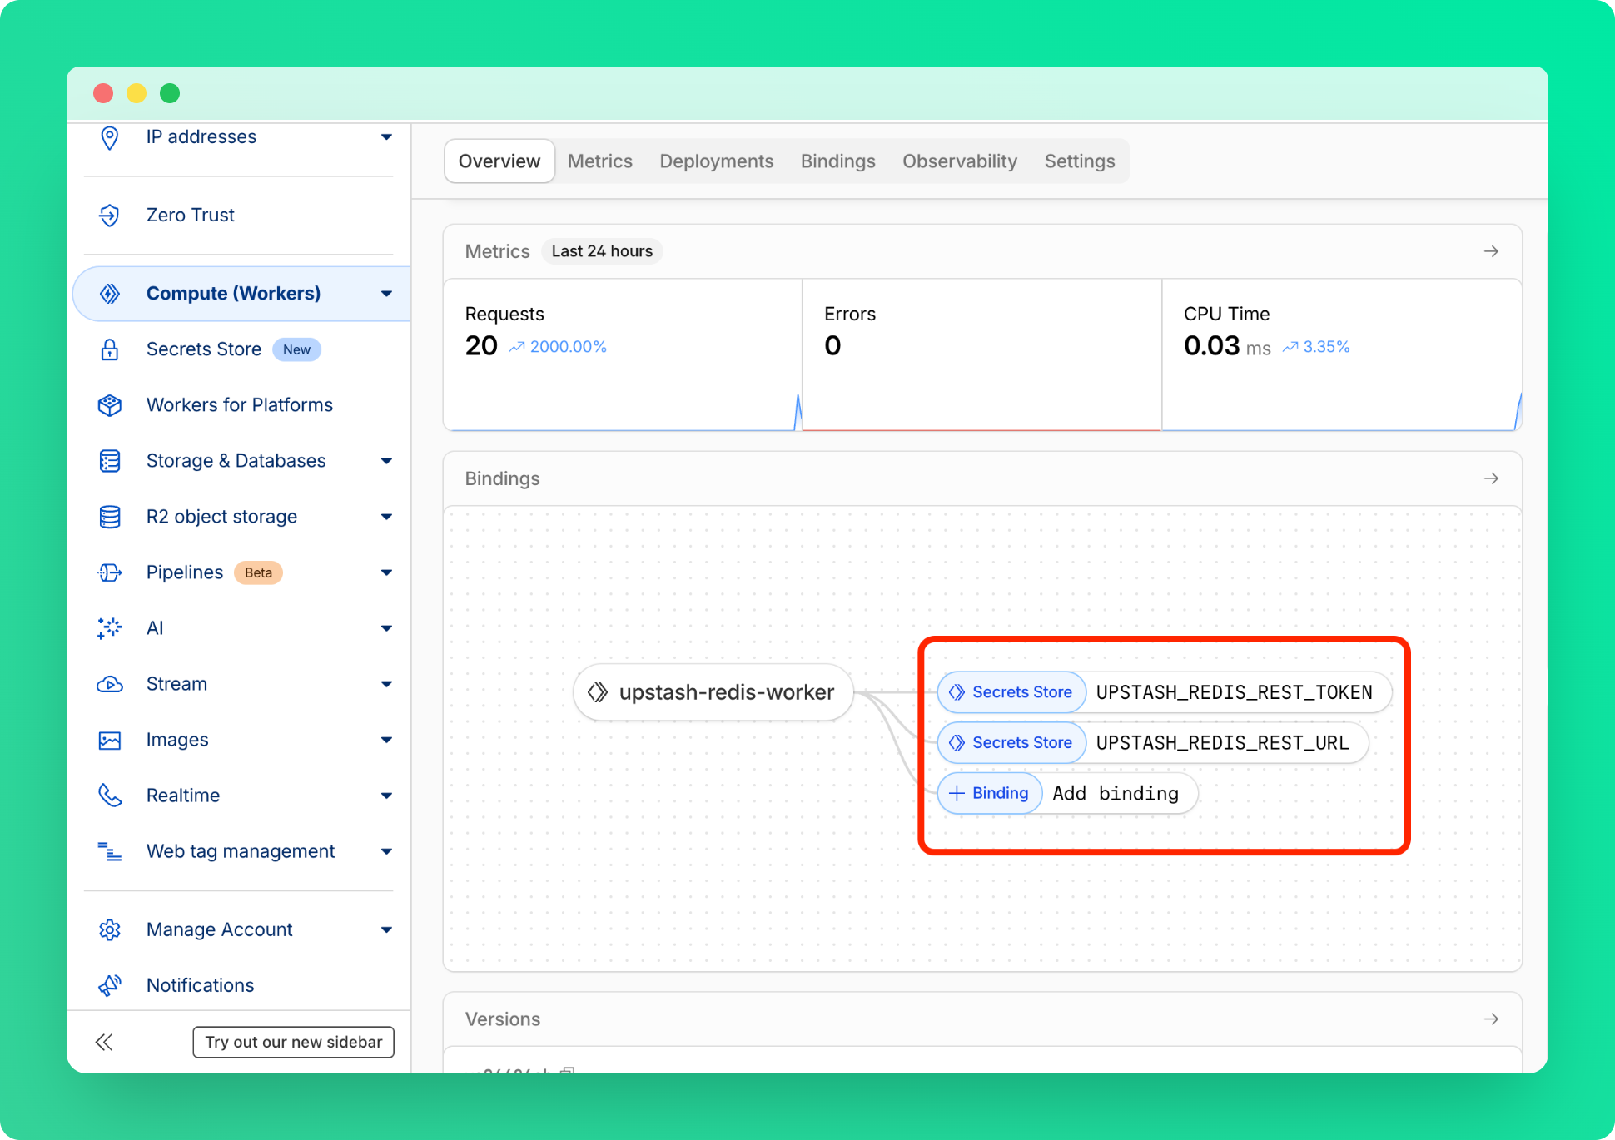Click the R2 object storage icon
The width and height of the screenshot is (1615, 1140).
tap(109, 517)
